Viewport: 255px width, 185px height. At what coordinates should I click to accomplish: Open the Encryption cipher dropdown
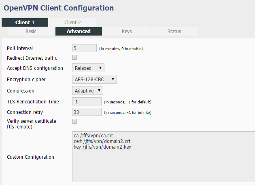click(94, 79)
